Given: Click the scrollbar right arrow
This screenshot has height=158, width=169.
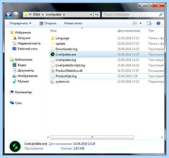Looking at the screenshot, I should pos(162,137).
